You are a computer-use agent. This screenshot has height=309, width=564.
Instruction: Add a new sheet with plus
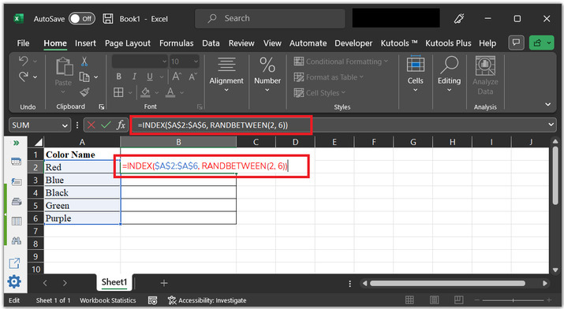pos(164,283)
